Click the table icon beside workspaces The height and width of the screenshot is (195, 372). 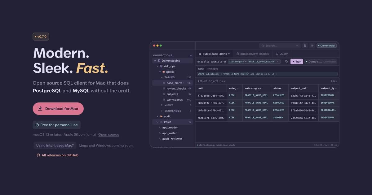click(x=164, y=100)
